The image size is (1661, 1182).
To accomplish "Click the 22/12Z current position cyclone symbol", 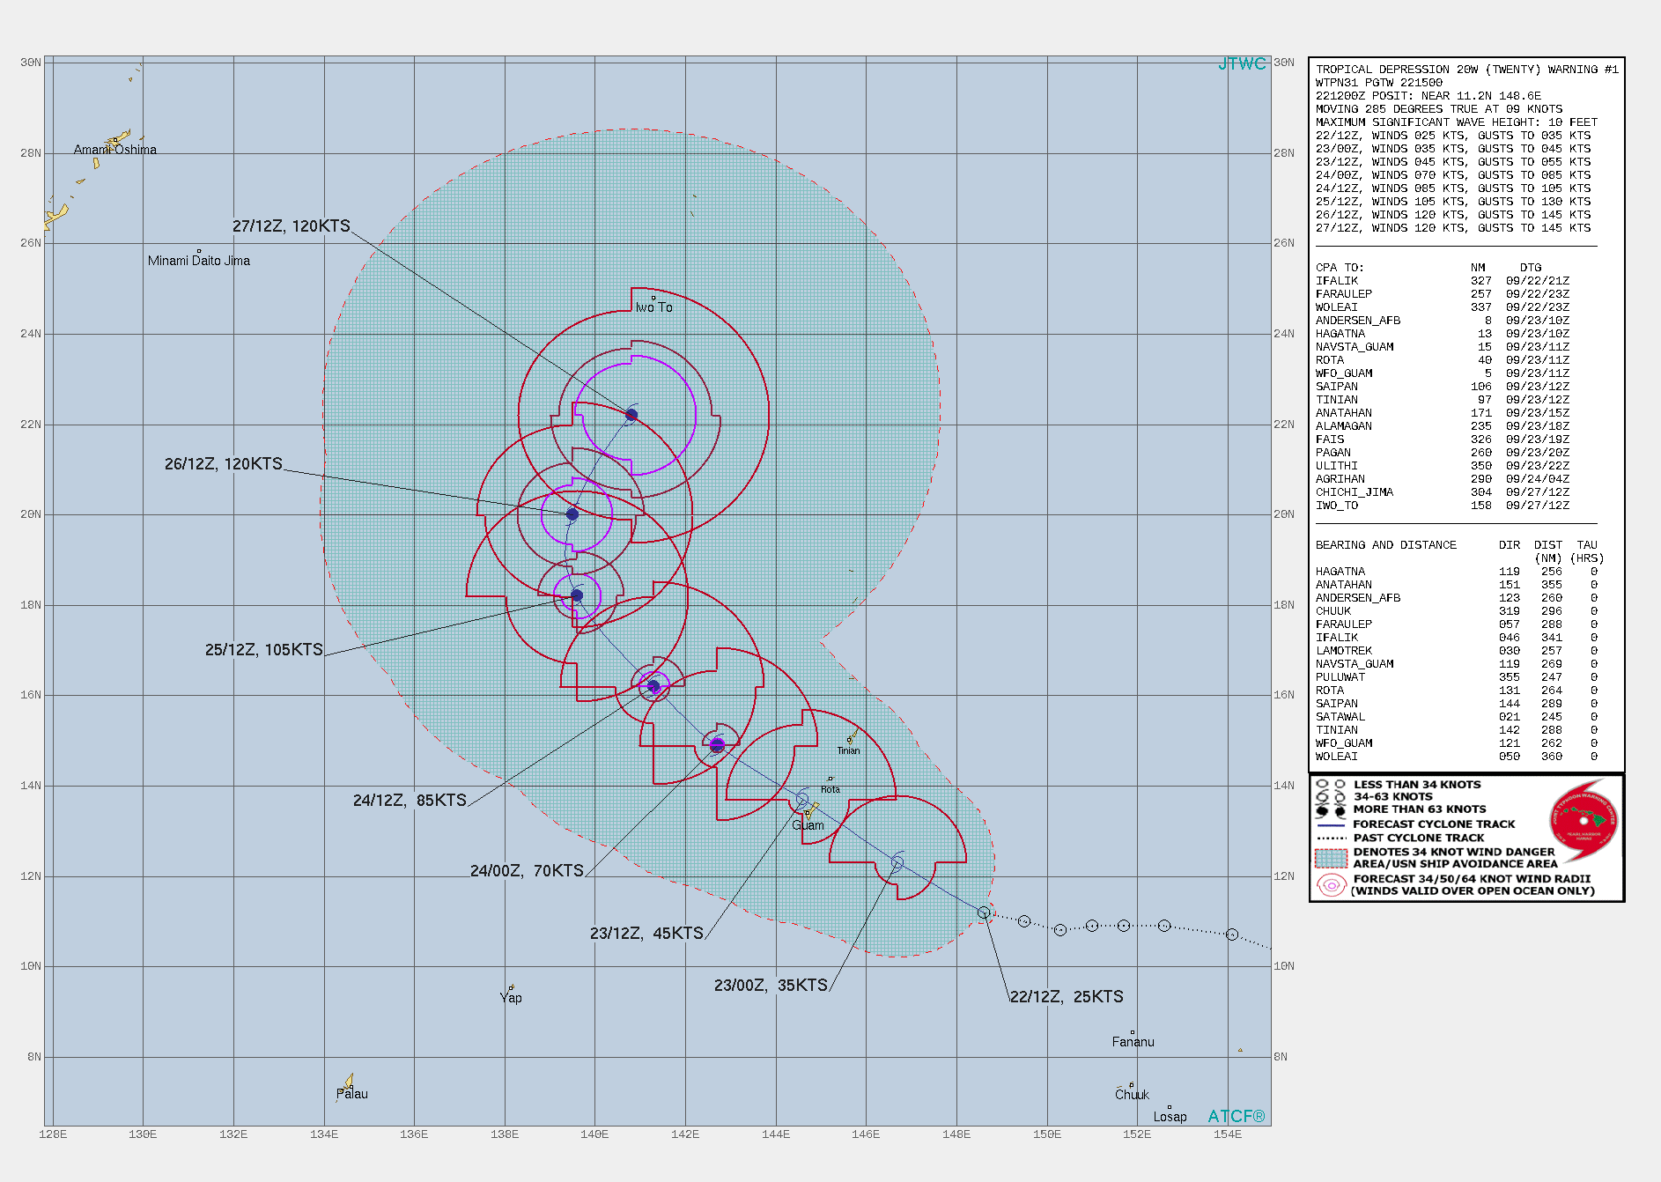I will point(984,912).
